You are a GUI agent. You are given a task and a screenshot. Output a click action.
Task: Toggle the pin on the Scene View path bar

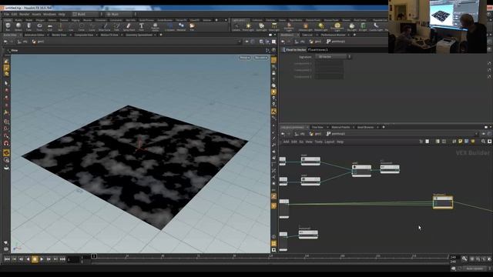click(x=247, y=42)
